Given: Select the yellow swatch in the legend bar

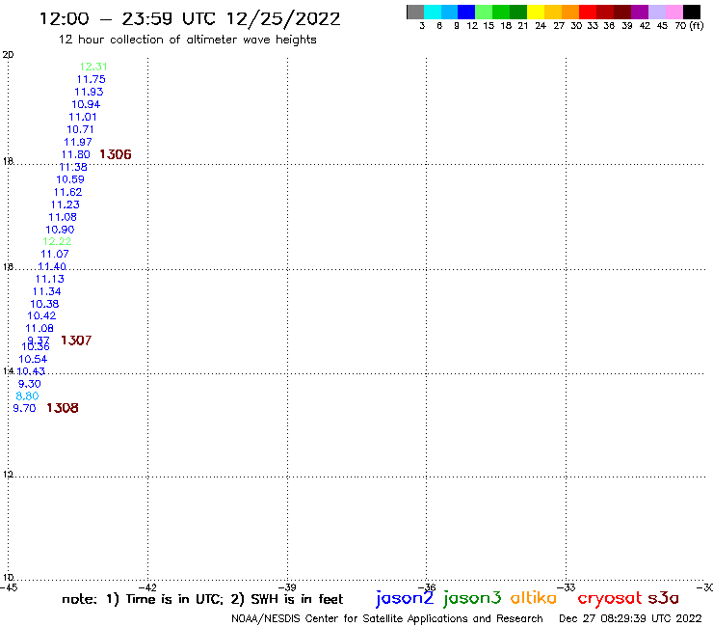Looking at the screenshot, I should pyautogui.click(x=536, y=12).
